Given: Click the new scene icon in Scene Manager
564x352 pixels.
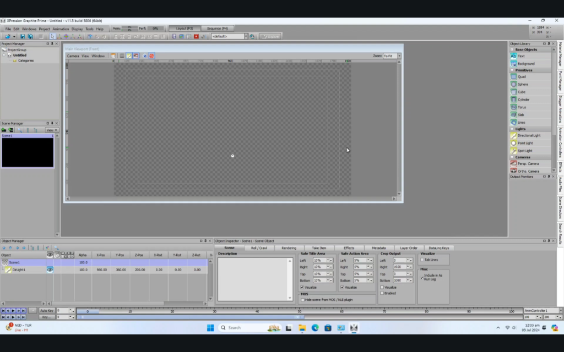Looking at the screenshot, I should 4,130.
